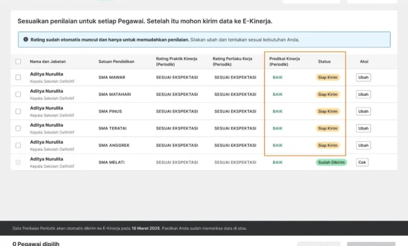Click the SMA ANGGREK cell
The width and height of the screenshot is (408, 246).
coord(114,146)
